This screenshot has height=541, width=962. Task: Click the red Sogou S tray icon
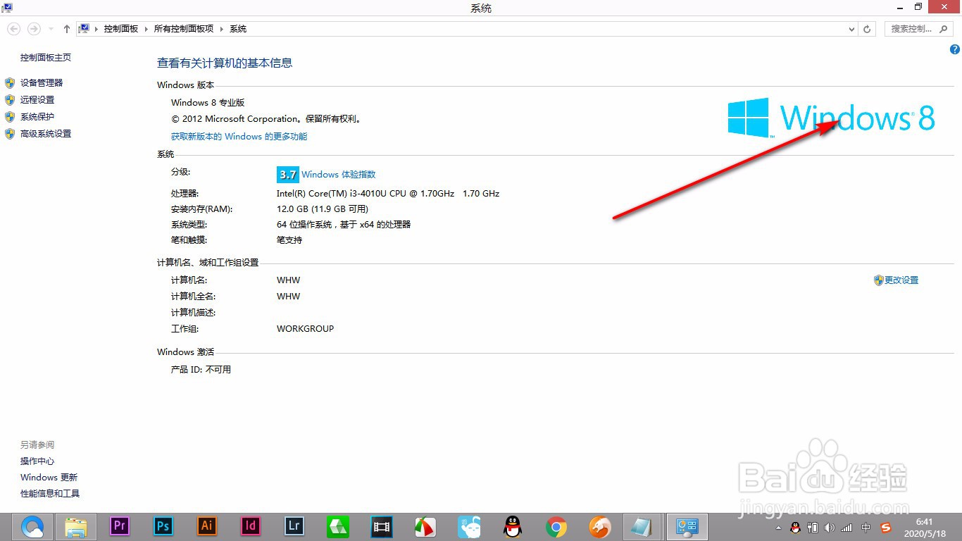tap(886, 527)
